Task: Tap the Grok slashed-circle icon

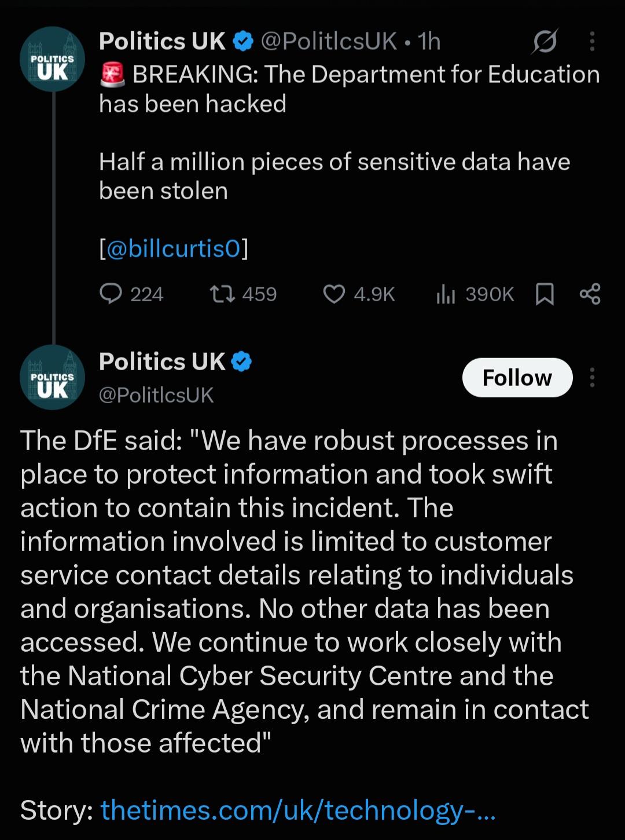Action: 545,42
